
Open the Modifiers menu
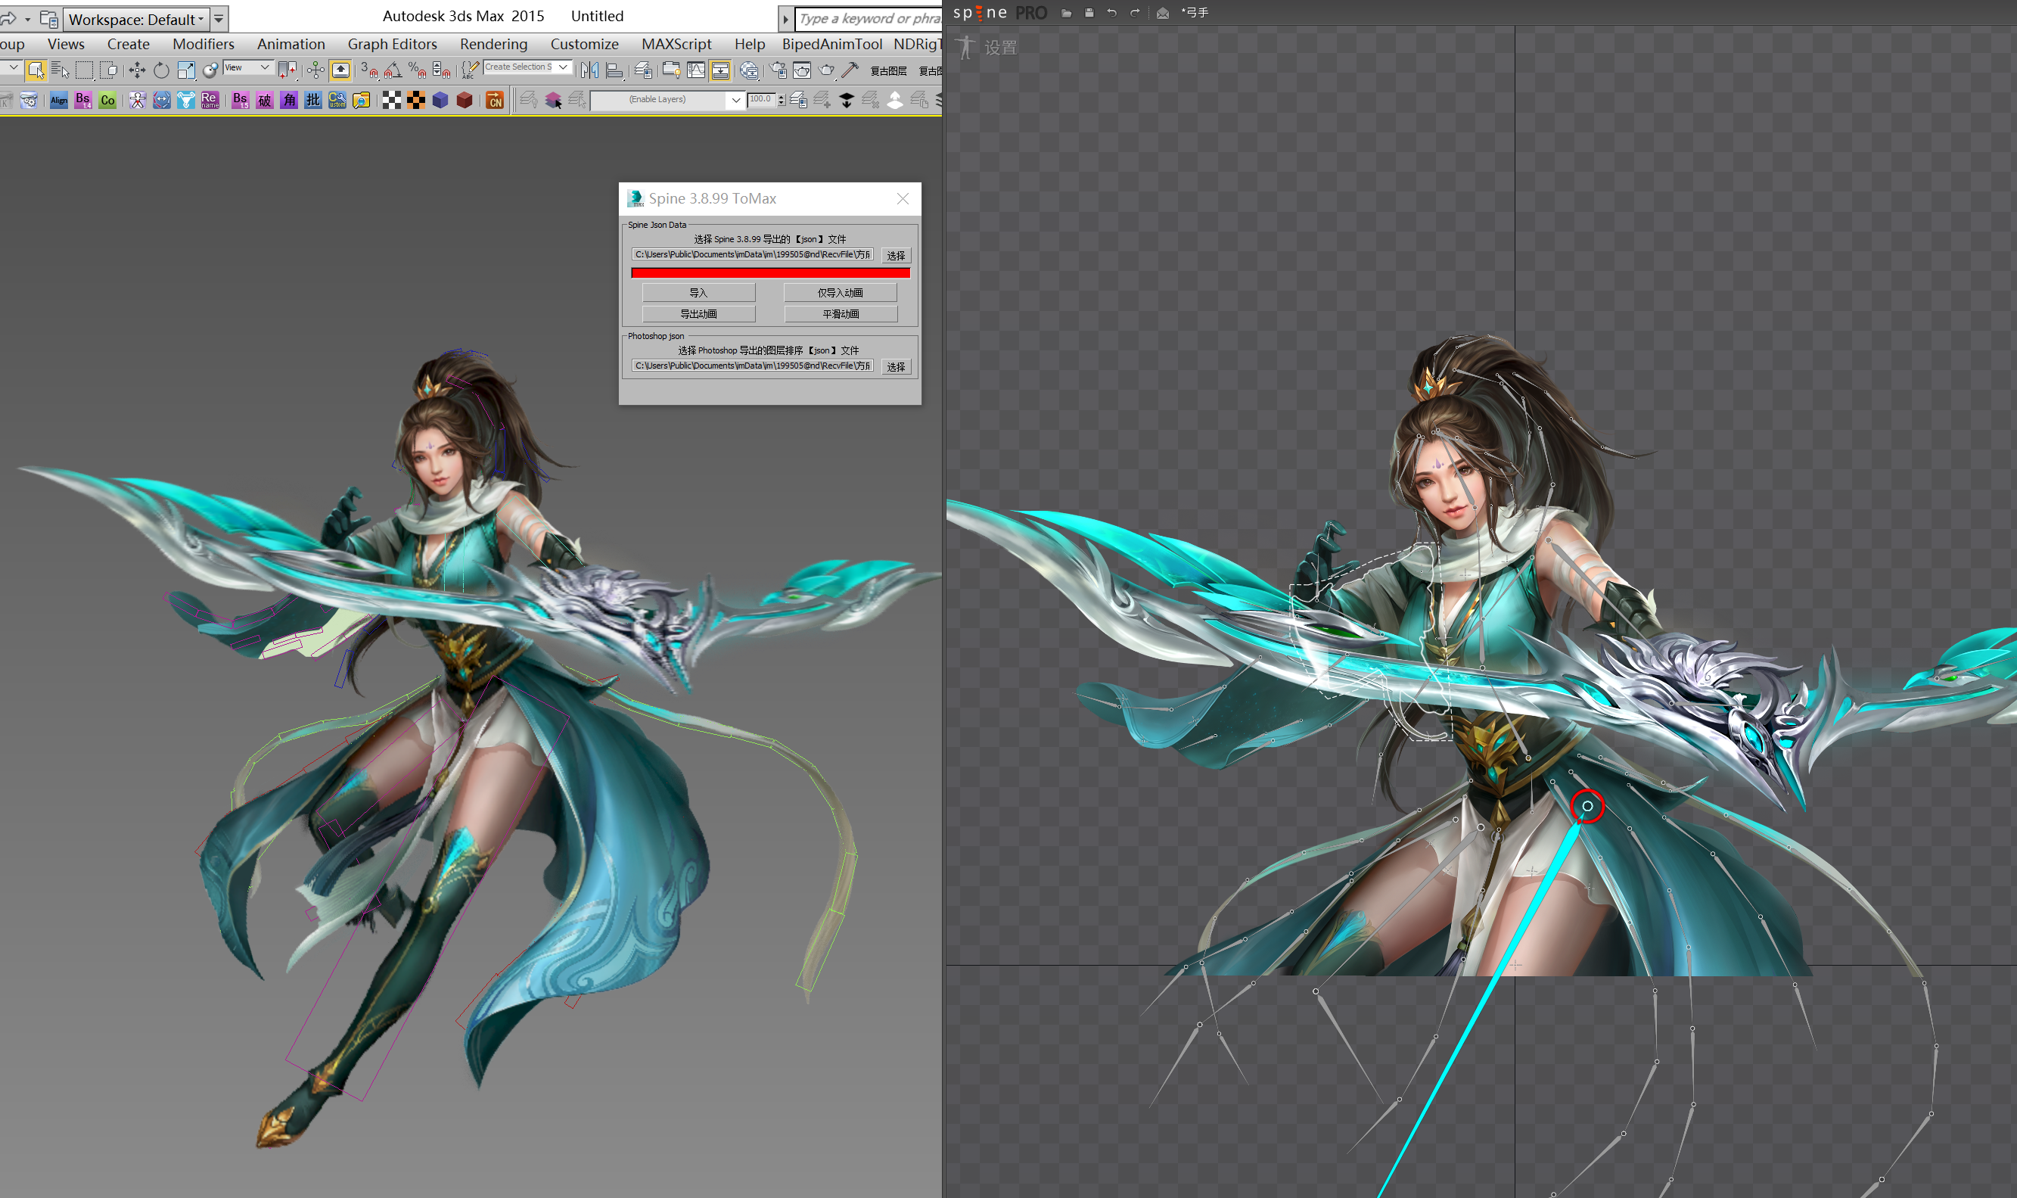pos(204,45)
